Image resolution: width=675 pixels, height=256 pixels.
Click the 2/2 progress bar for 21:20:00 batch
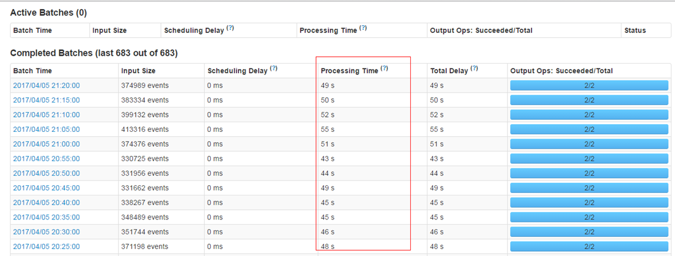[x=589, y=86]
